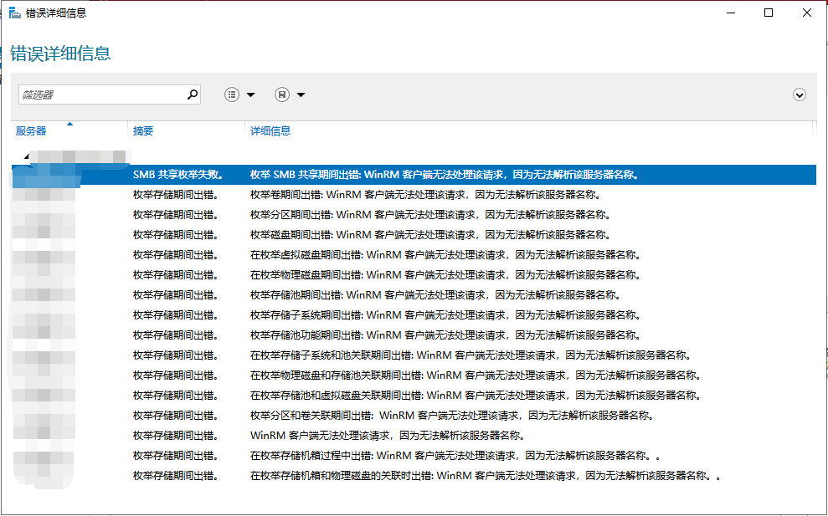This screenshot has width=828, height=516.
Task: Minimize the 错误详细信息 window
Action: point(731,13)
